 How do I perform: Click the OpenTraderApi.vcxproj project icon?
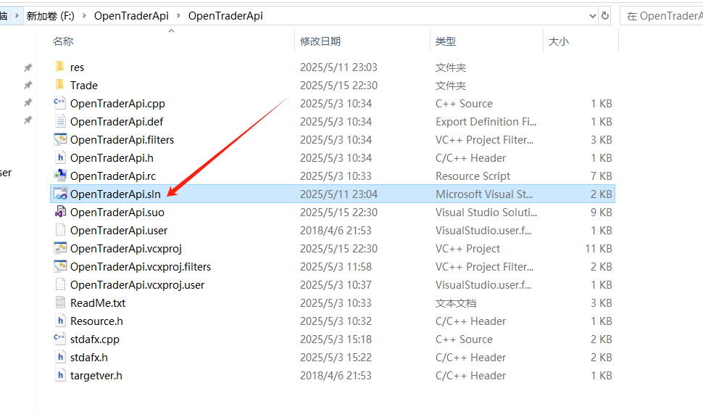59,248
